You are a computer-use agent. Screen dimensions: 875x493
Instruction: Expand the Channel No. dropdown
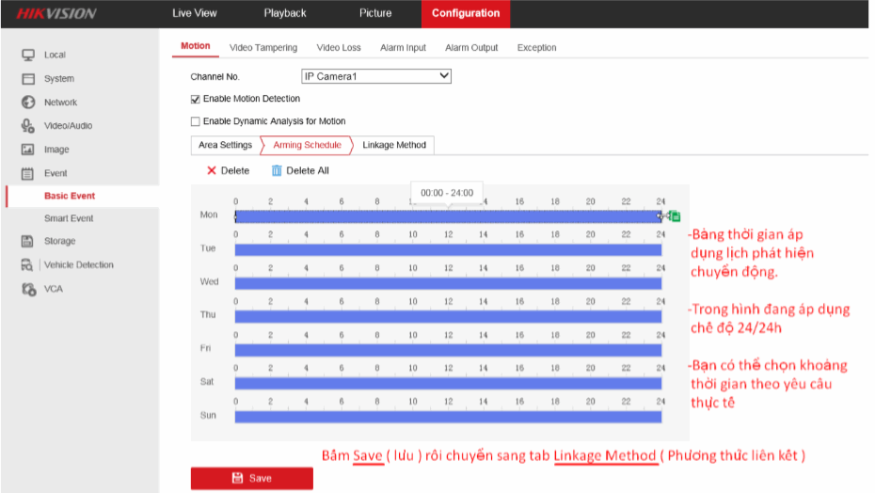pos(376,76)
